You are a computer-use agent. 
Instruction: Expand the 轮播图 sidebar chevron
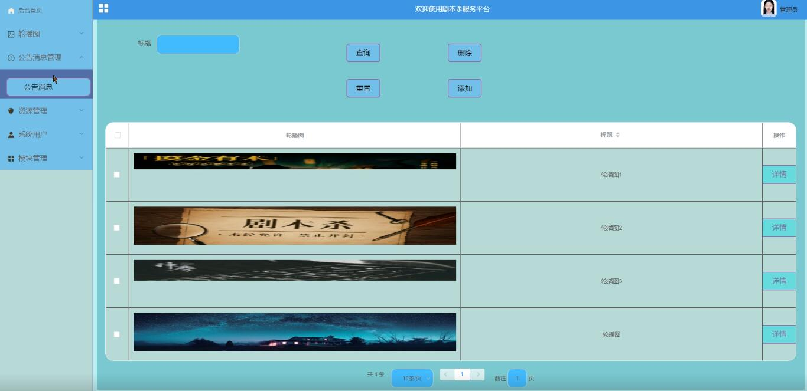82,34
